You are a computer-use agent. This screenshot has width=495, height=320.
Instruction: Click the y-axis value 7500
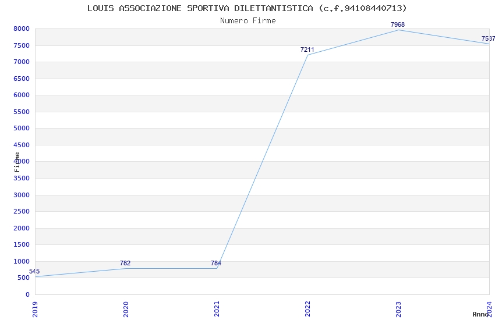[22, 46]
